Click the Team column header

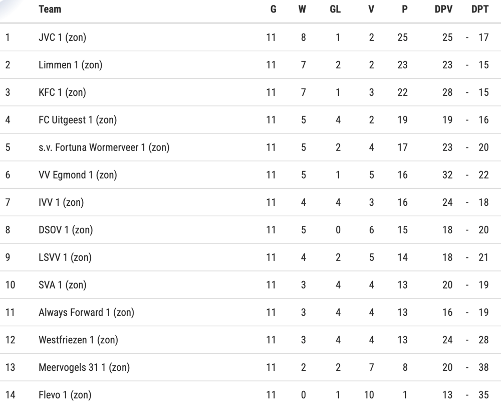click(50, 9)
